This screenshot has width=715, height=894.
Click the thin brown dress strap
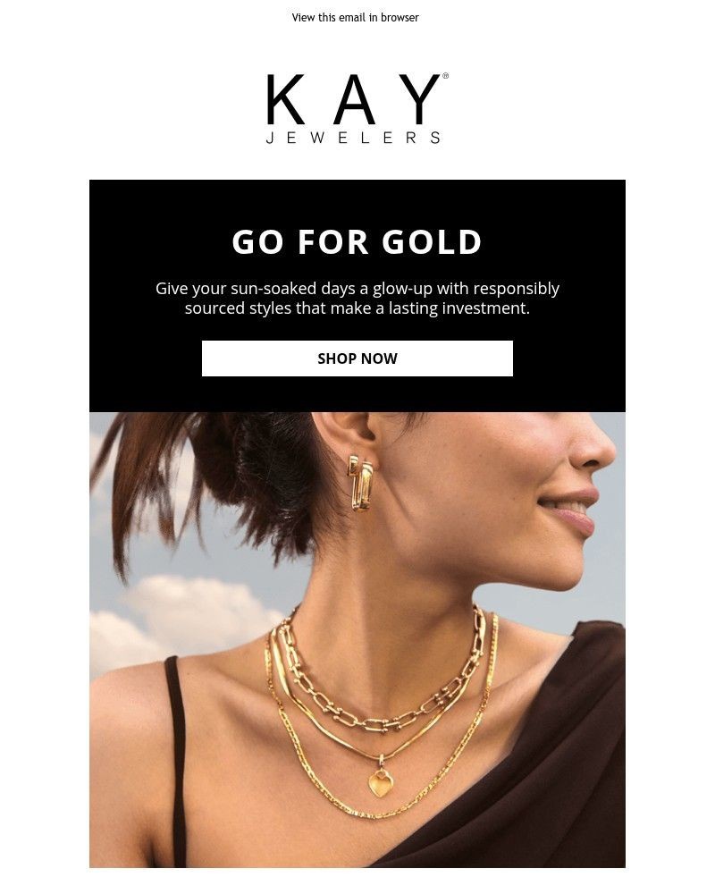tap(175, 758)
